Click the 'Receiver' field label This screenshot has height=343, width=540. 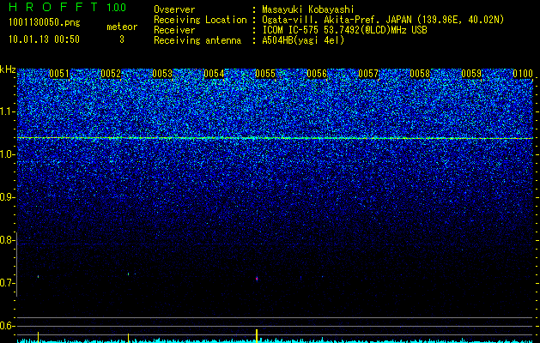[174, 30]
